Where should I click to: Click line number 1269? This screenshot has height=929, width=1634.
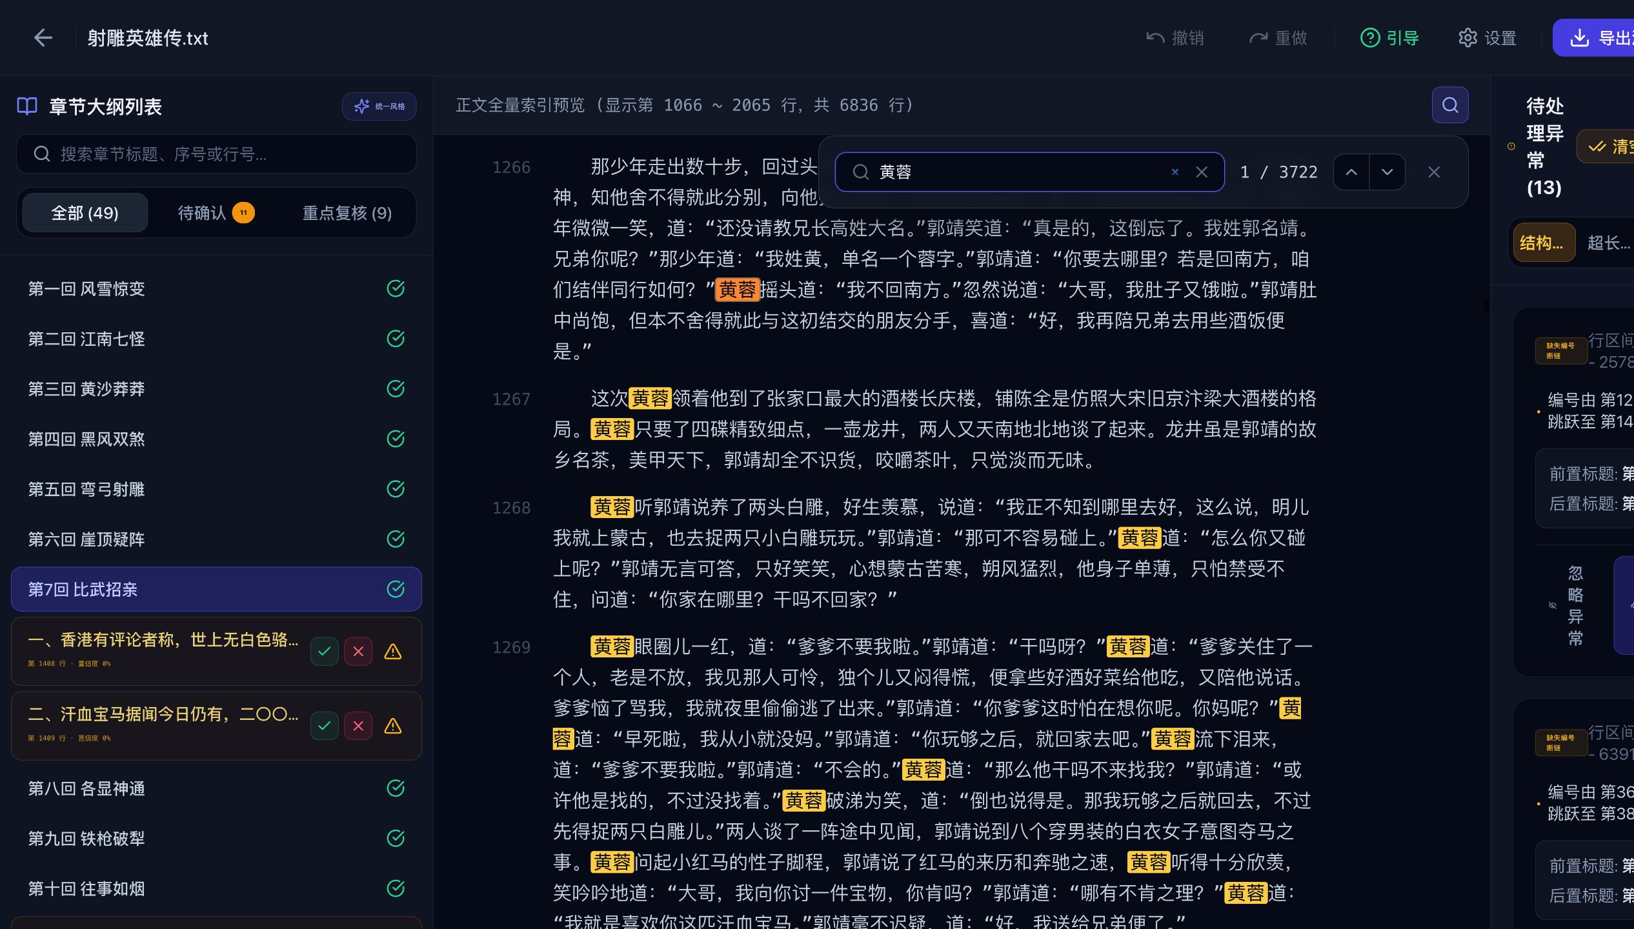pyautogui.click(x=511, y=647)
